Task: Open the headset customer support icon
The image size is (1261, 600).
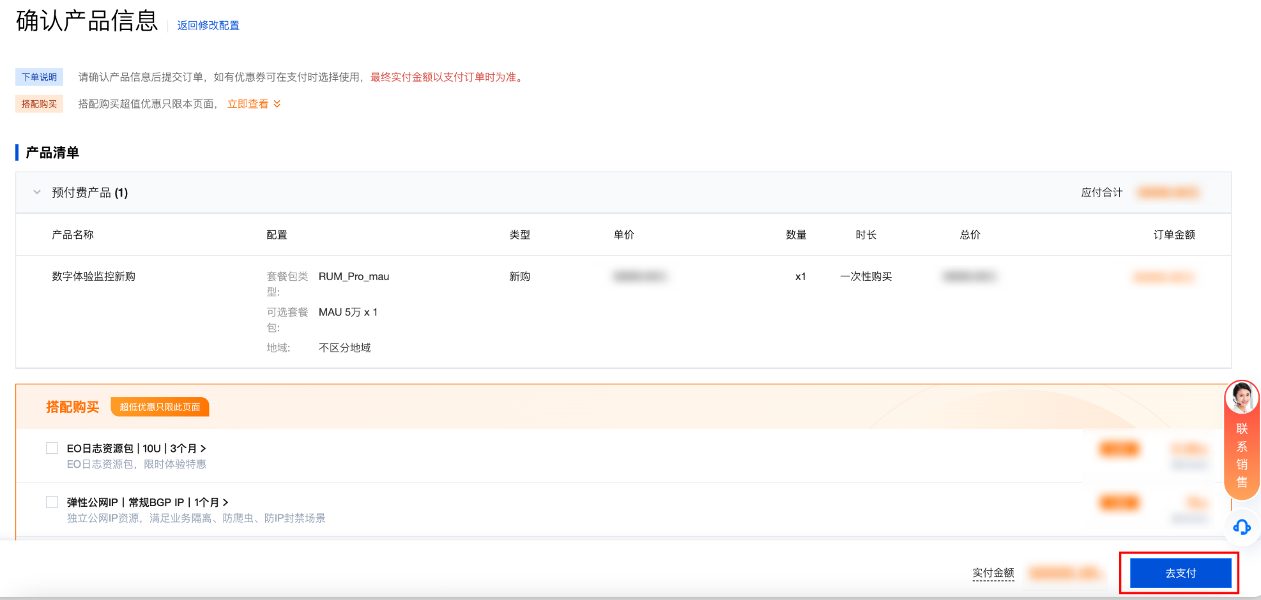Action: click(1242, 527)
